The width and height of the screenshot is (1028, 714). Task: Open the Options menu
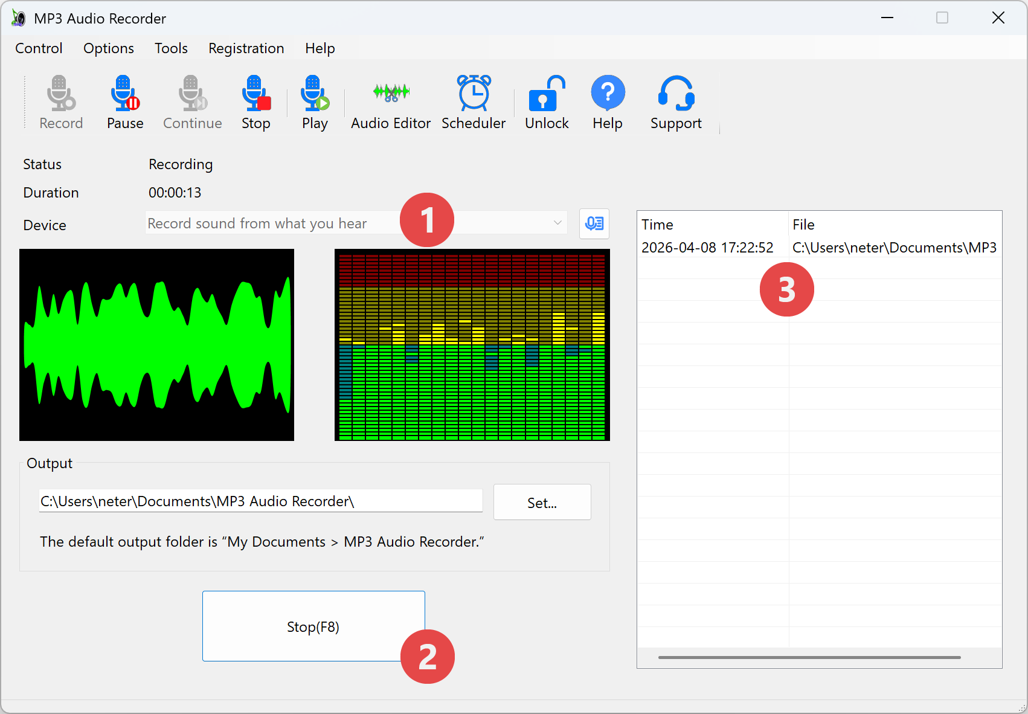109,48
